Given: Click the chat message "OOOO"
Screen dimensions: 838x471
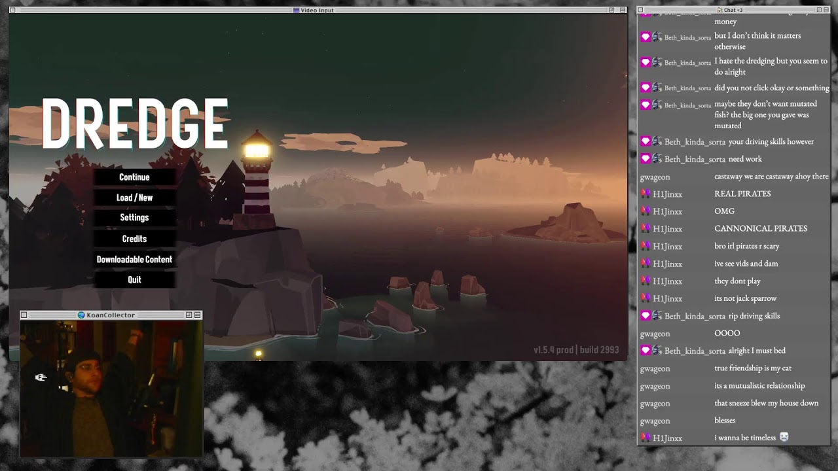Looking at the screenshot, I should (x=727, y=333).
